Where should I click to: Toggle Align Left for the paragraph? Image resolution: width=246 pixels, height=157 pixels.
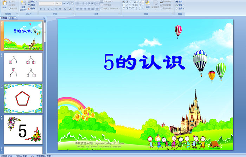point(77,9)
